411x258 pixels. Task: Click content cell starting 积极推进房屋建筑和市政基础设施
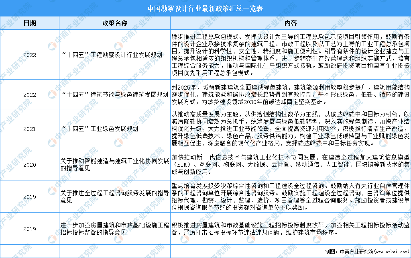pos(291,229)
